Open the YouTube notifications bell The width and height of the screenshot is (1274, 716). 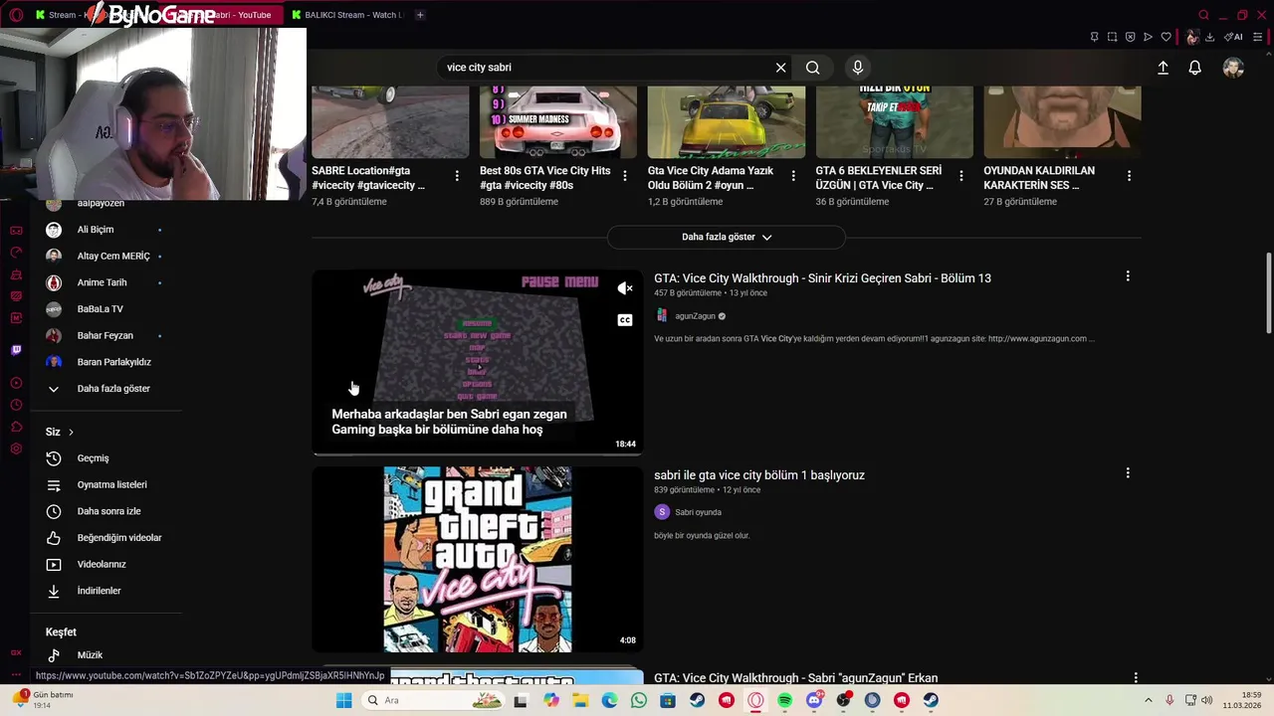[1194, 68]
